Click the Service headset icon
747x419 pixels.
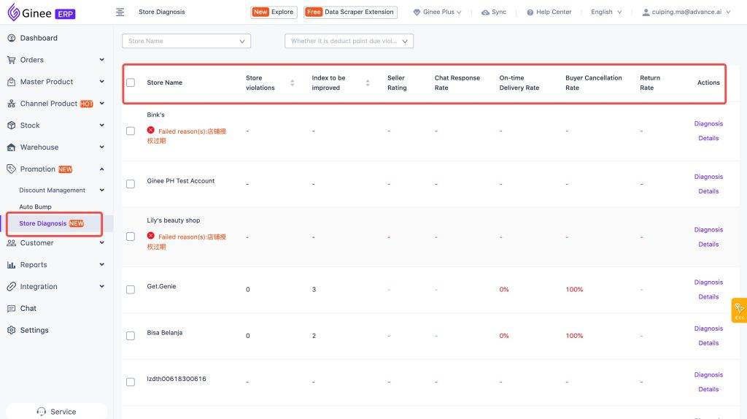(x=42, y=412)
